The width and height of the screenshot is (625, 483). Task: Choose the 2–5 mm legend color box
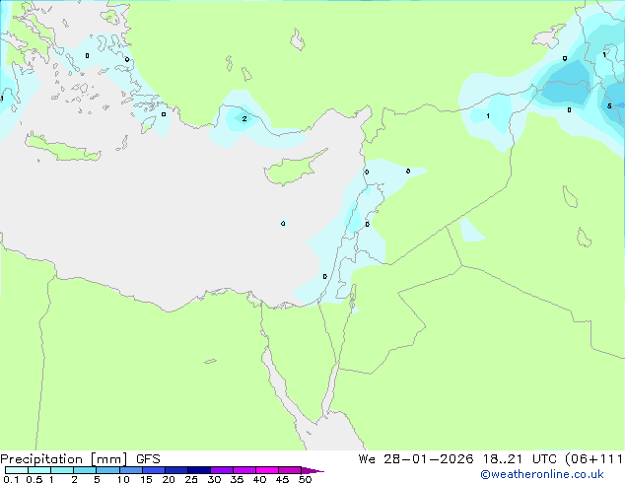(x=85, y=470)
